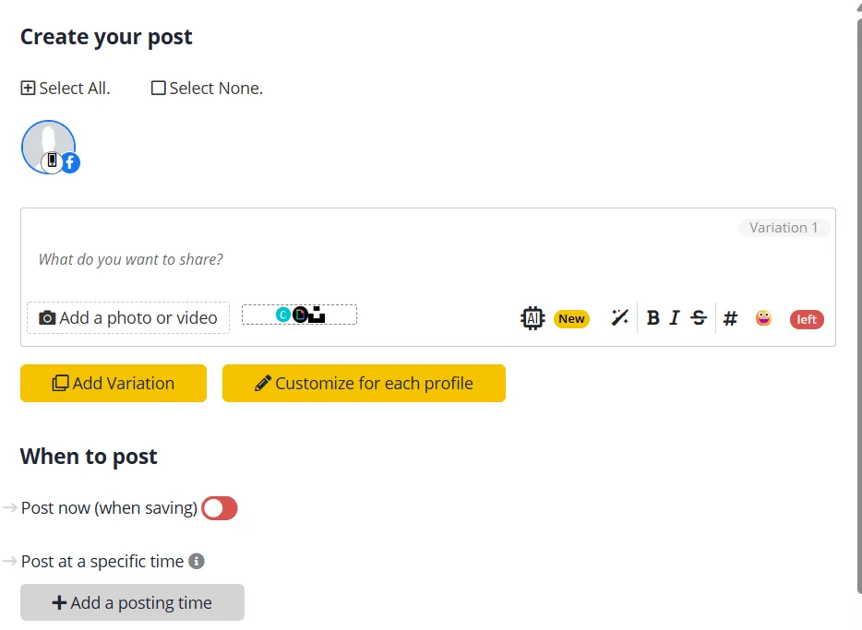The image size is (862, 630).
Task: Select the Facebook profile avatar
Action: point(49,147)
